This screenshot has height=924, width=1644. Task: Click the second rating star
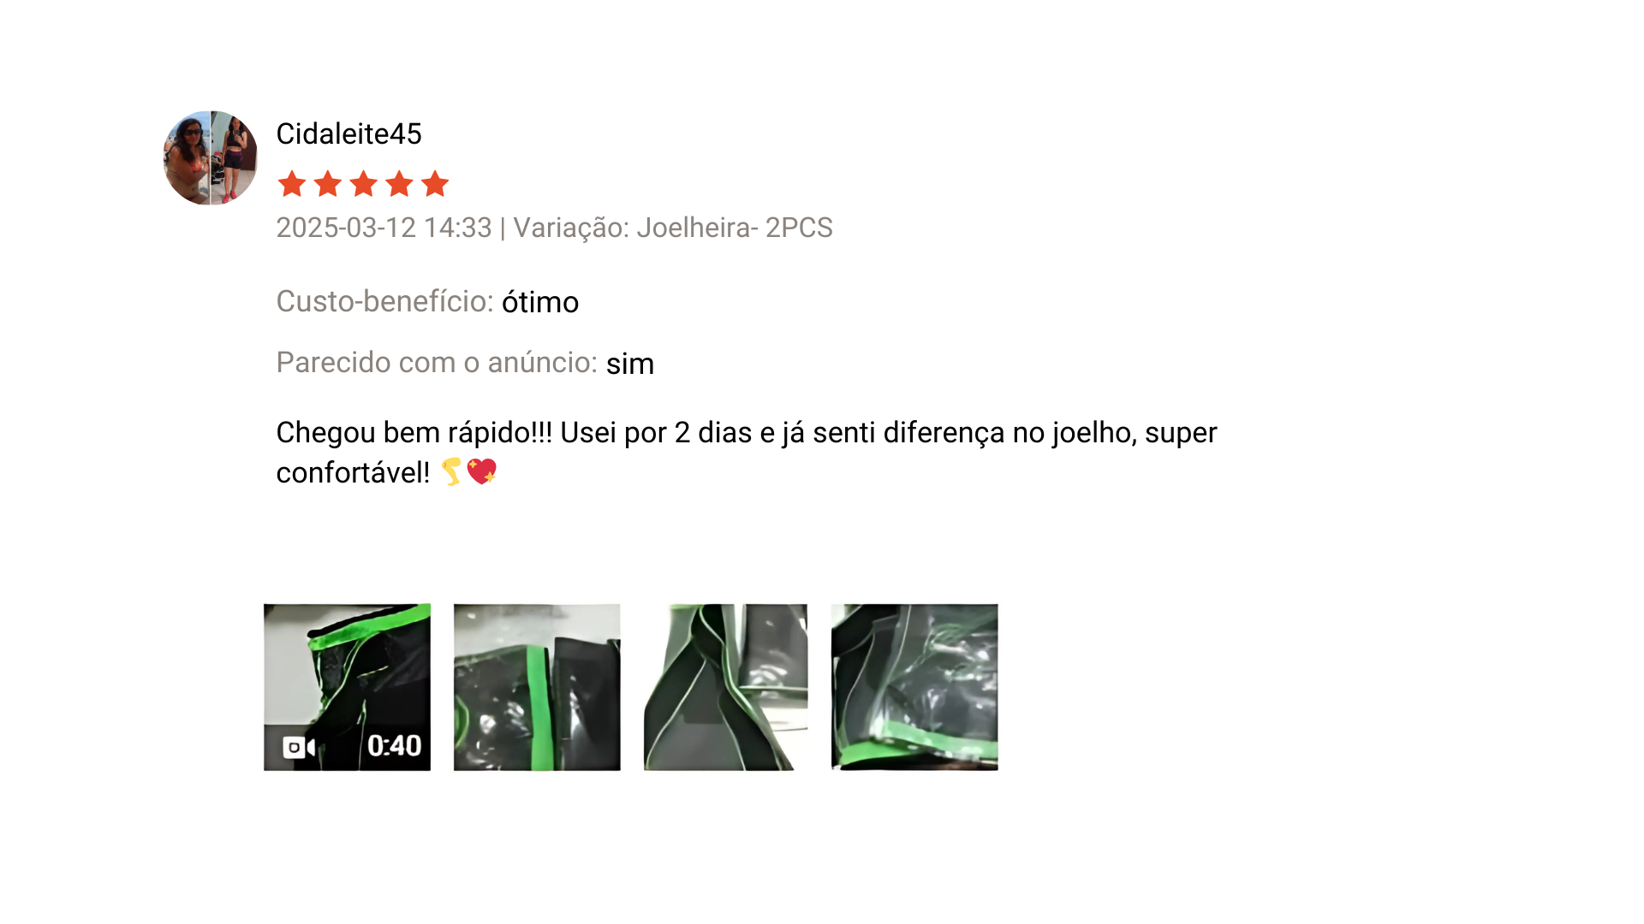pos(328,183)
